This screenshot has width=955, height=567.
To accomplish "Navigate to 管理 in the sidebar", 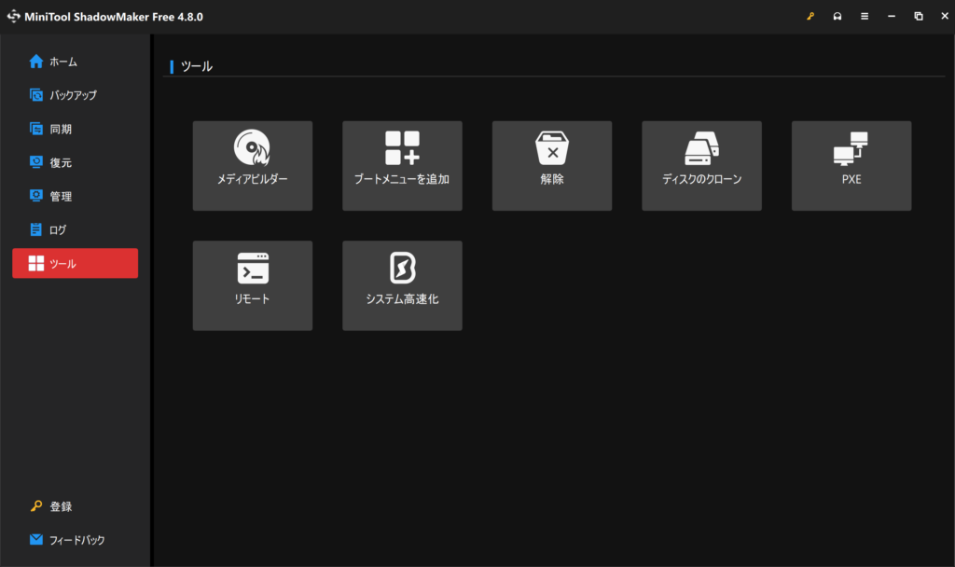I will pos(61,196).
